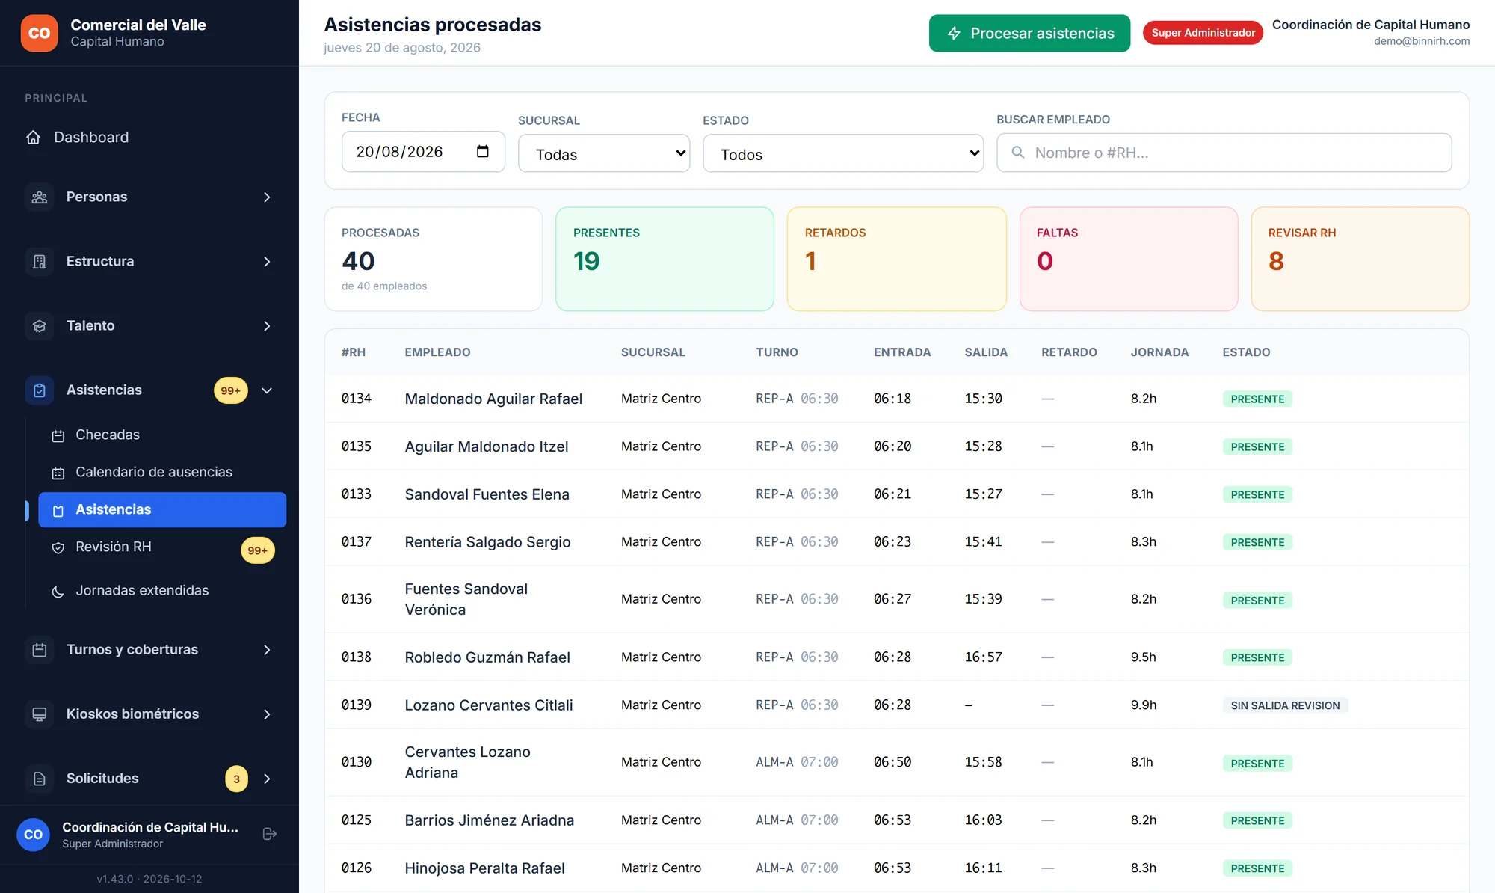
Task: Select the active Asistencias submenu item
Action: pyautogui.click(x=162, y=510)
